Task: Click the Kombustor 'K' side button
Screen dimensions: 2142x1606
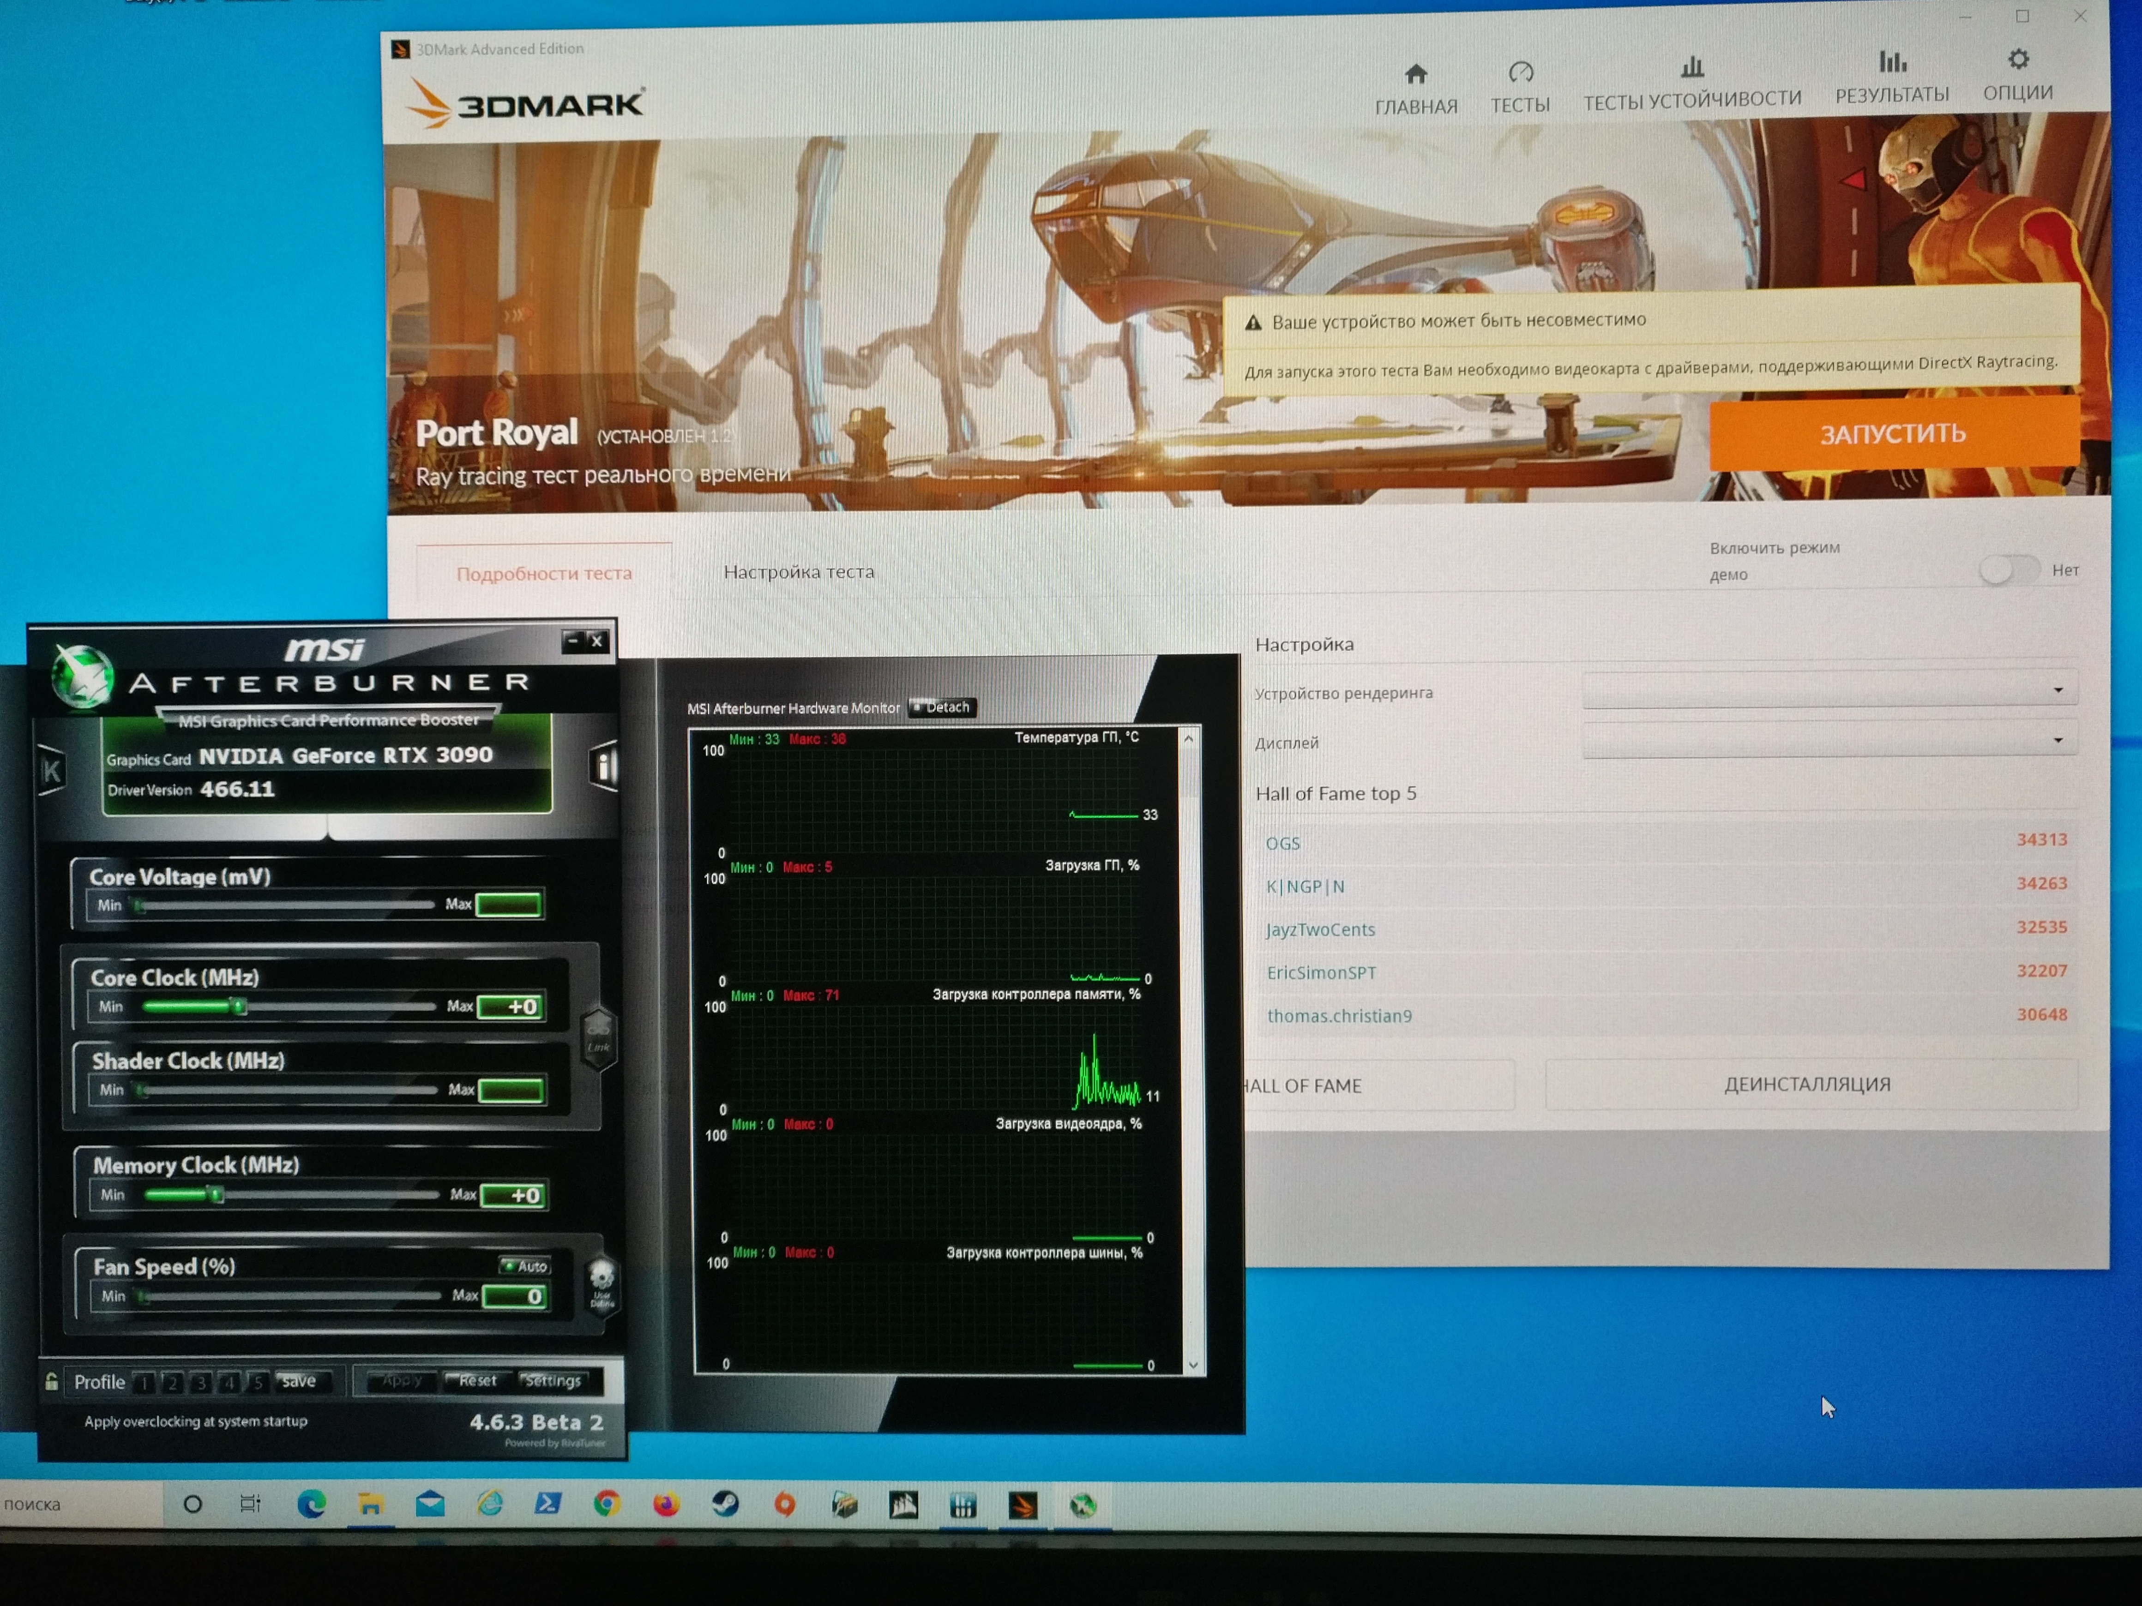Action: coord(51,771)
